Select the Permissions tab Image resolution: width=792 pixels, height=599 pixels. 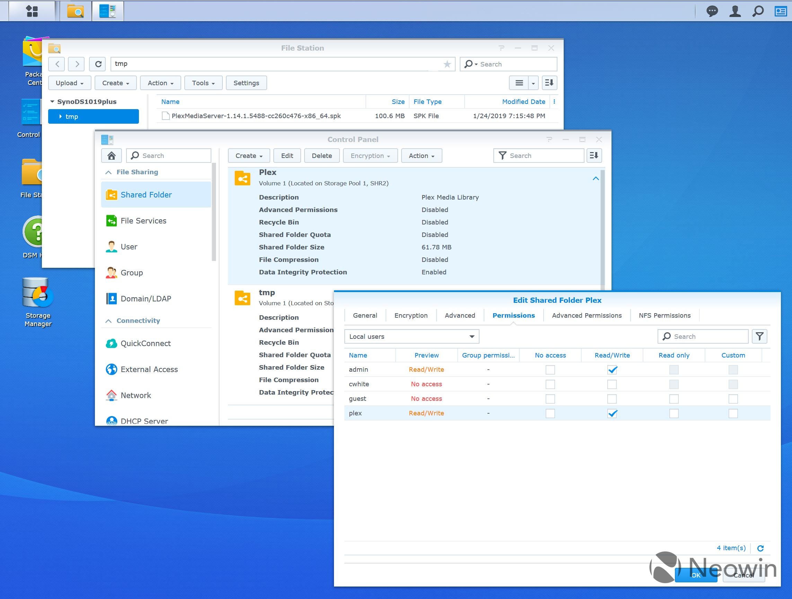point(513,315)
